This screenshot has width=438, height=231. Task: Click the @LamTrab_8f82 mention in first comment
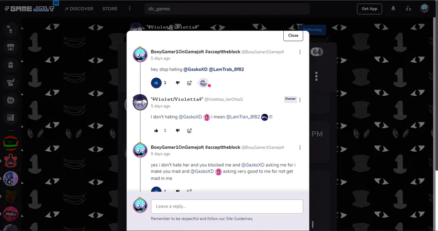226,69
